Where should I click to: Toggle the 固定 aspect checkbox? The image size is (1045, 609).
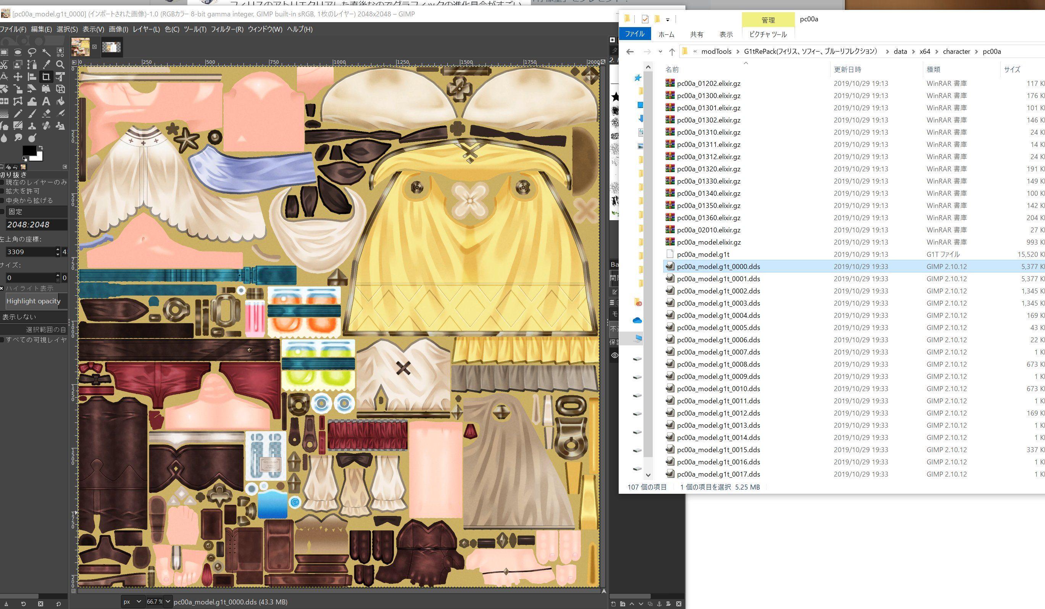click(x=2, y=211)
